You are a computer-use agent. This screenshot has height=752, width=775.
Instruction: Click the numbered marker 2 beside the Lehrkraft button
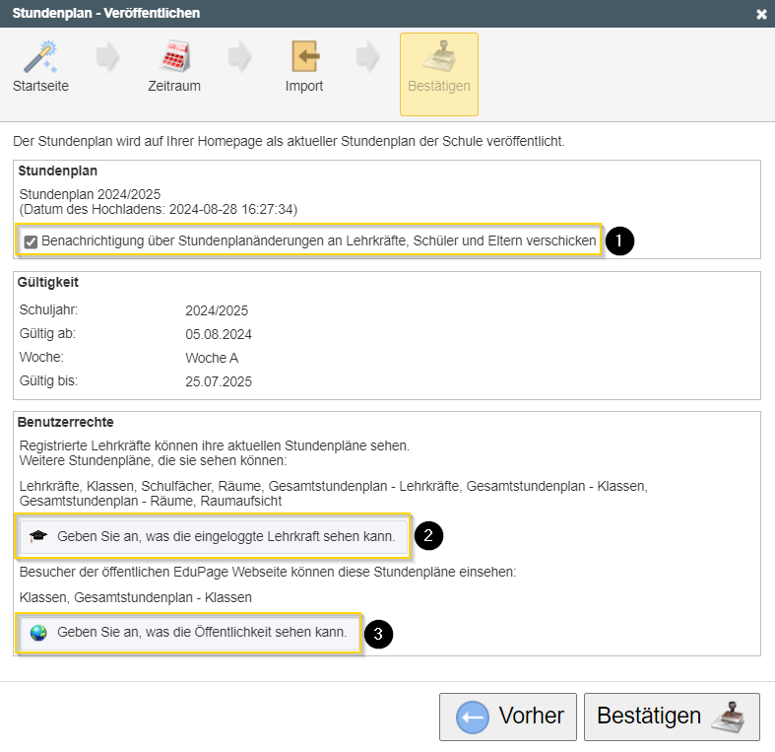[x=428, y=536]
